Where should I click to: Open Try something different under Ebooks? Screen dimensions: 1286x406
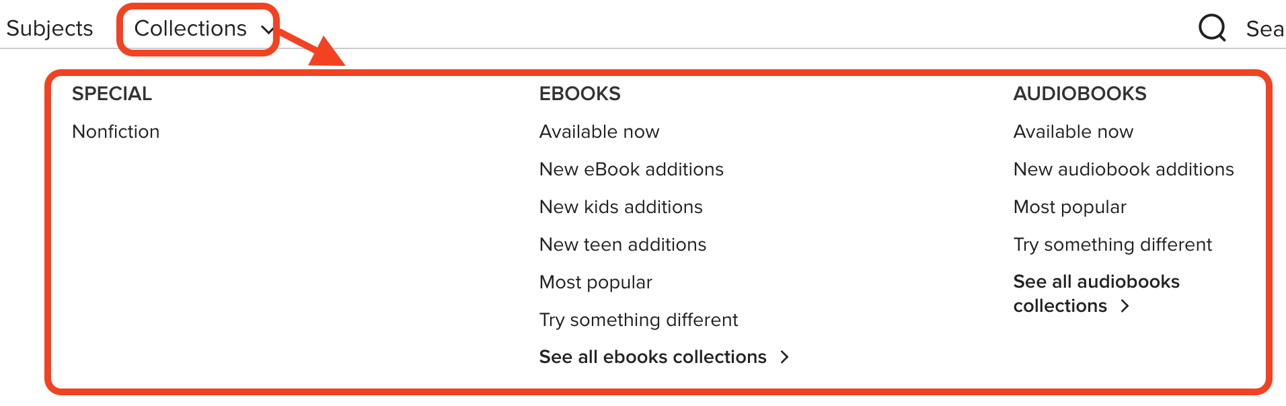pyautogui.click(x=638, y=320)
